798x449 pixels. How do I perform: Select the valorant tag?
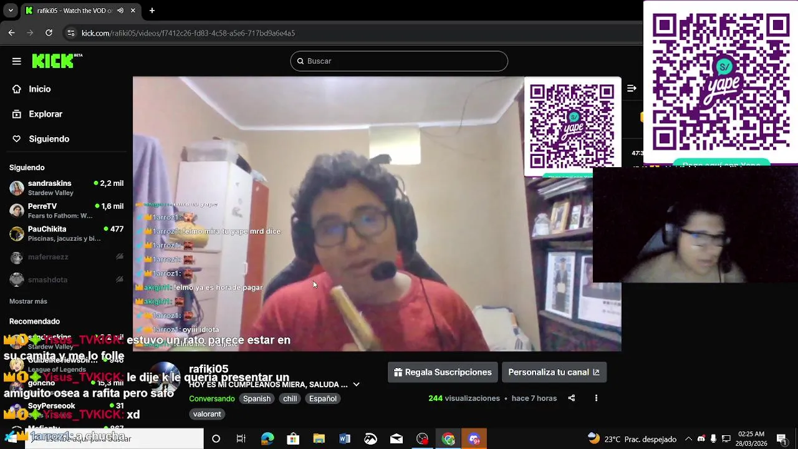click(207, 414)
